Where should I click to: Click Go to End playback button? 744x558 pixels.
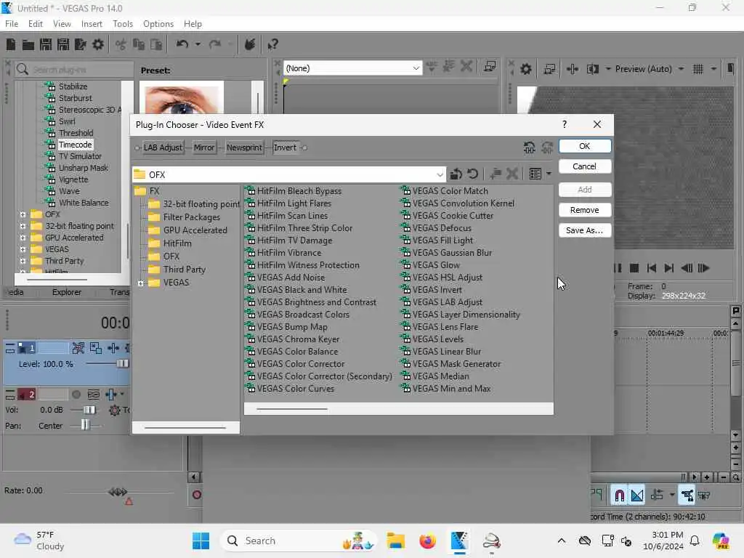669,268
